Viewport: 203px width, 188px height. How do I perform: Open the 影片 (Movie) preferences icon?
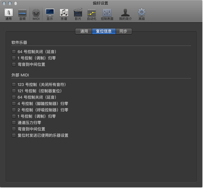coord(78,14)
